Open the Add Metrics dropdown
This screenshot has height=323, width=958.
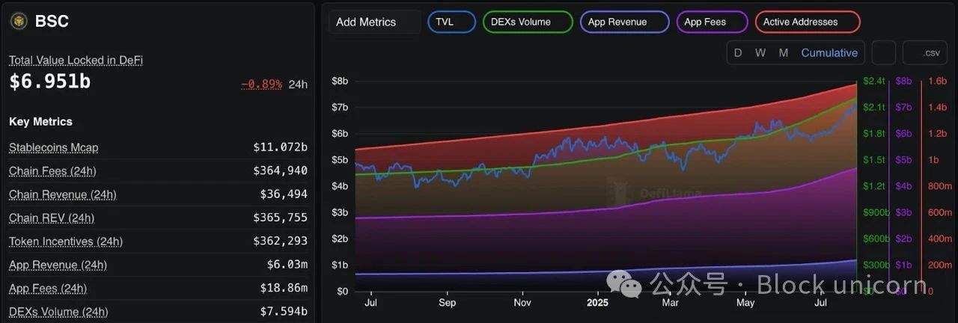[x=374, y=22]
